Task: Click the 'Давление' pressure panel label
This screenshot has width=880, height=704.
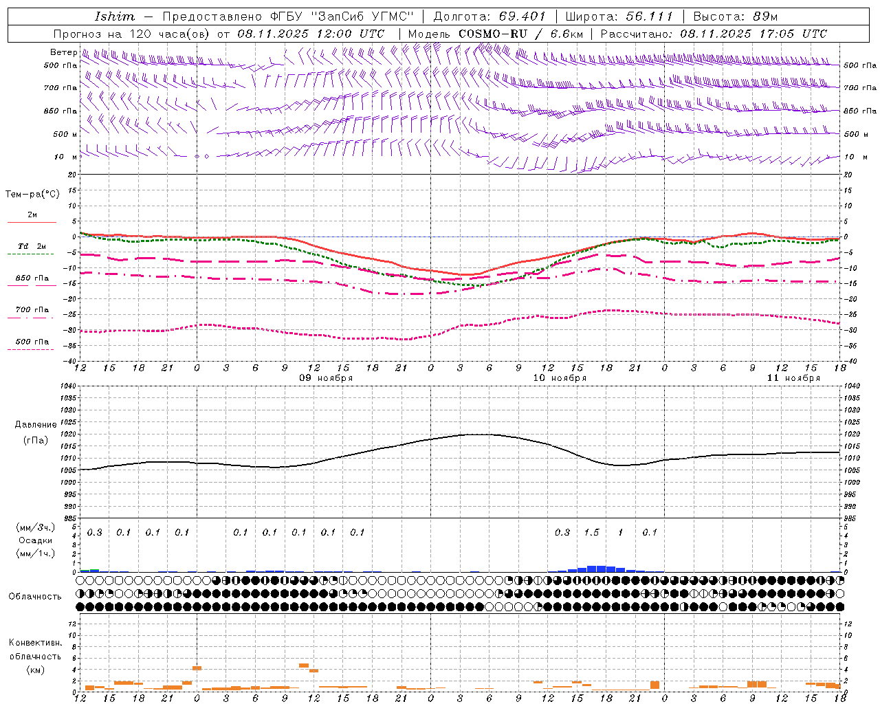Action: click(36, 425)
